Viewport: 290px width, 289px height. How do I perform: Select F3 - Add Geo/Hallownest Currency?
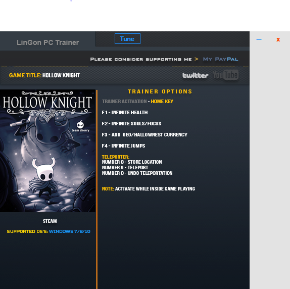144,134
